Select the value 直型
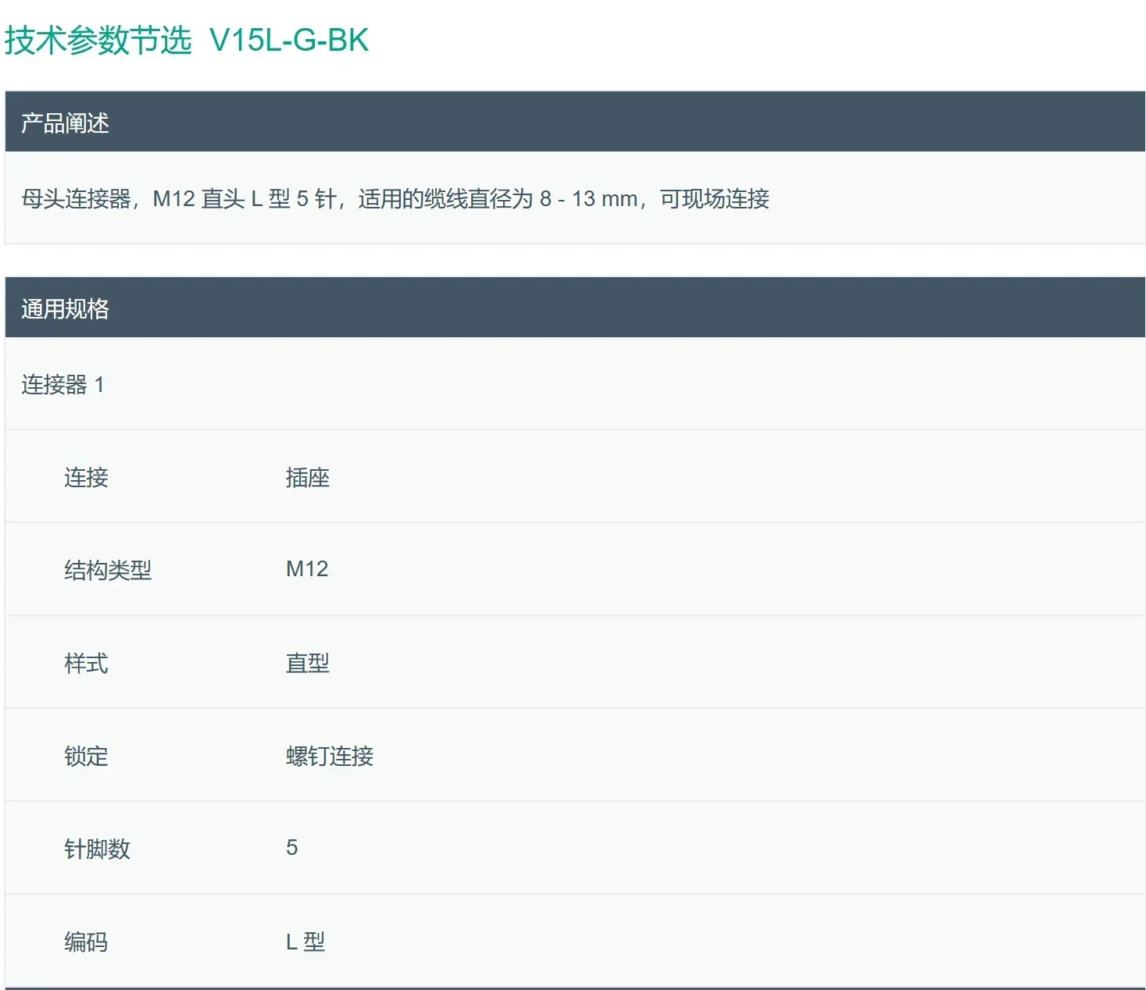This screenshot has width=1146, height=990. (x=308, y=663)
